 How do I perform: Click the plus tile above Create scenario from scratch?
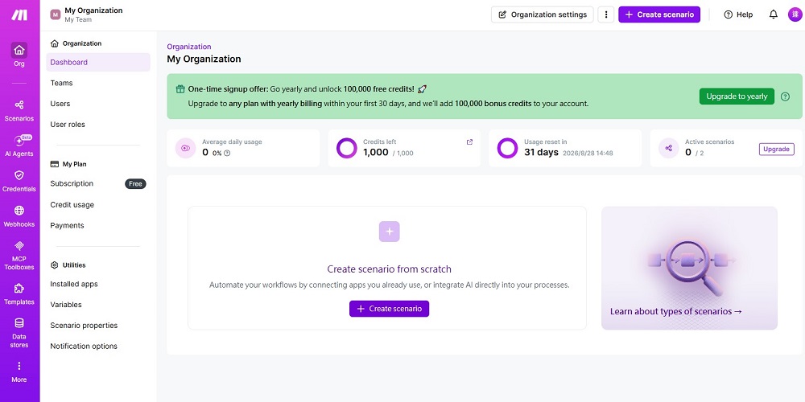[389, 232]
